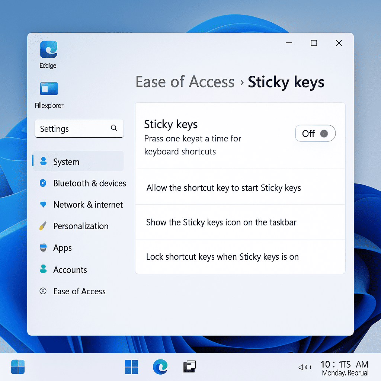
Task: Open the Start menu on taskbar
Action: (131, 367)
